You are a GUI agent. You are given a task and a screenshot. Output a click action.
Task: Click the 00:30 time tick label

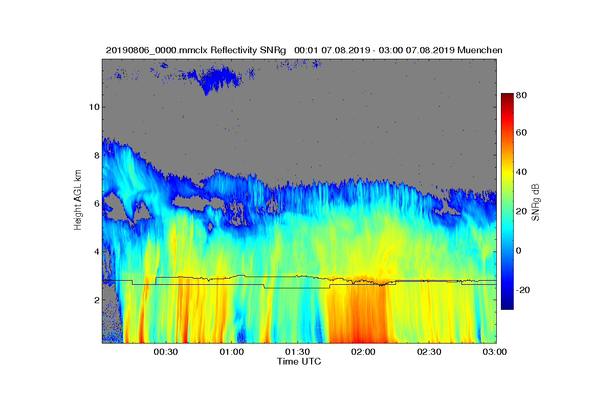(x=165, y=352)
